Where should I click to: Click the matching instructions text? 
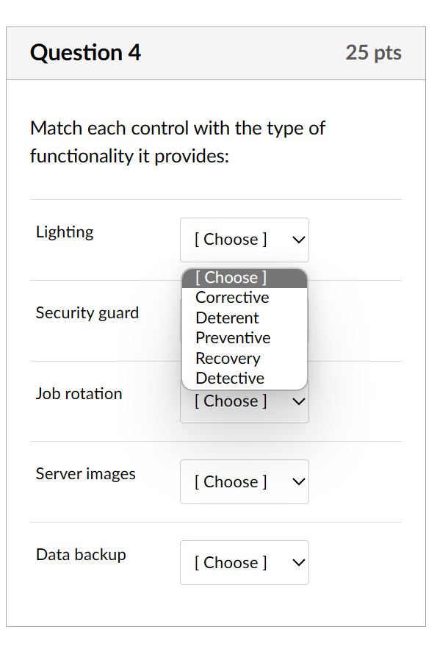tap(176, 142)
